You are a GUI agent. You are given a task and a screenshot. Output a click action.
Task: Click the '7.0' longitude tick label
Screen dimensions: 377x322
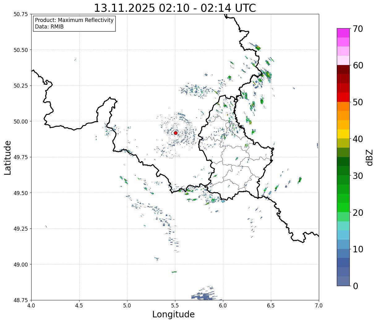[x=319, y=306]
